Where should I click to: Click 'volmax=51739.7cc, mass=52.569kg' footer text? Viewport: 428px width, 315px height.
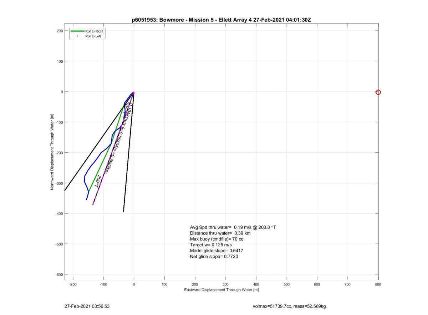(289, 306)
